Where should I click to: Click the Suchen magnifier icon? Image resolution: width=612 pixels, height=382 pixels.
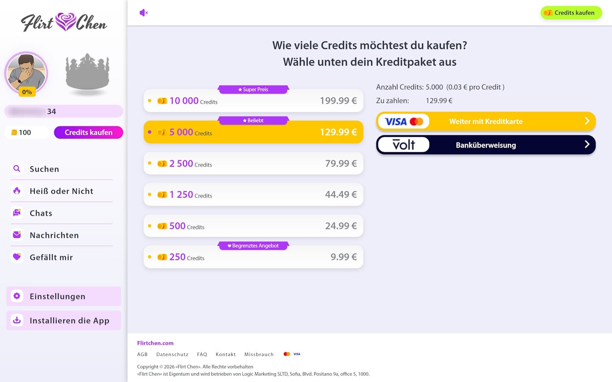coord(17,169)
